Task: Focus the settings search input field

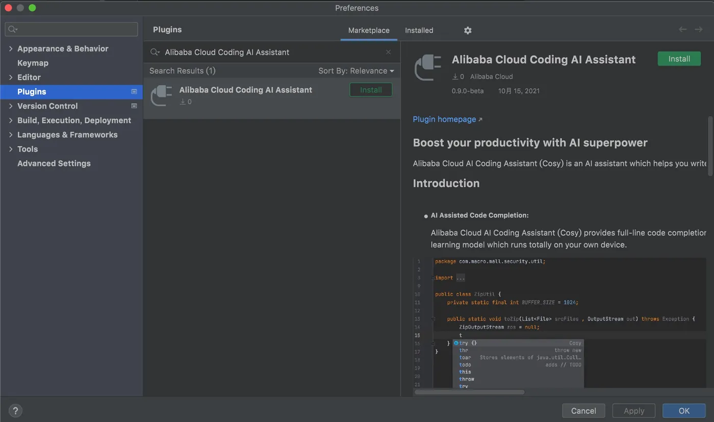Action: 71,29
